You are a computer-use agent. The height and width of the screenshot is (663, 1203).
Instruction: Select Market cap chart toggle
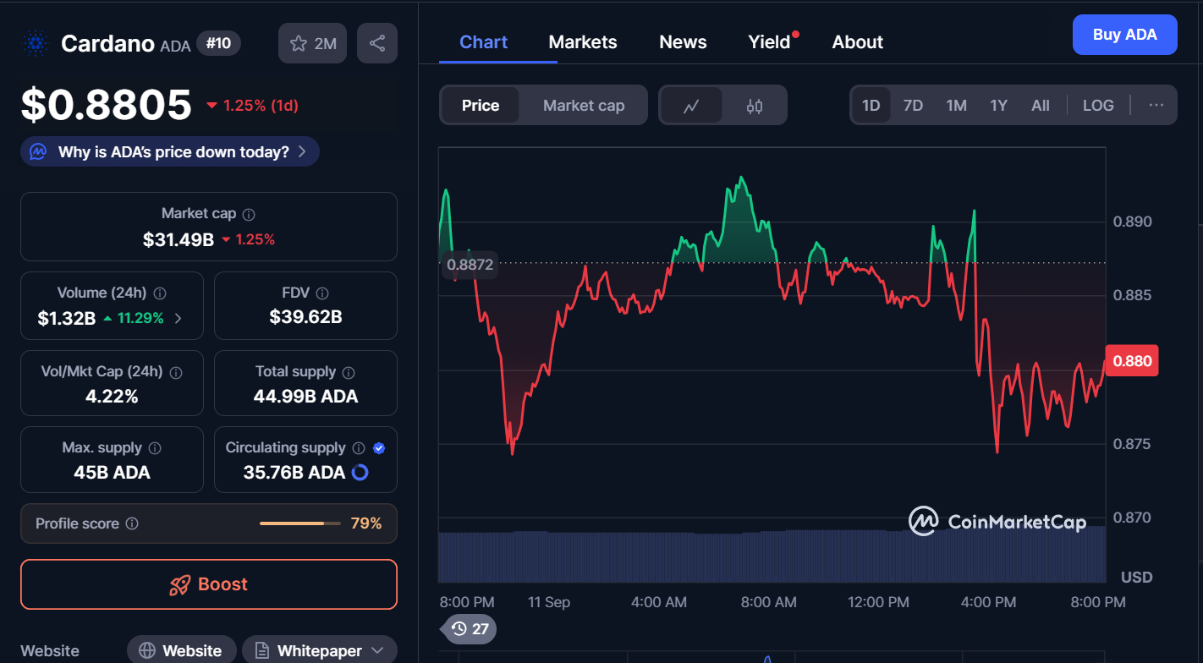click(584, 106)
